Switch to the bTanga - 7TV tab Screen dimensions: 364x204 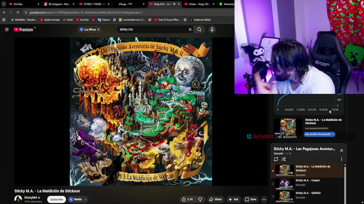tap(125, 4)
